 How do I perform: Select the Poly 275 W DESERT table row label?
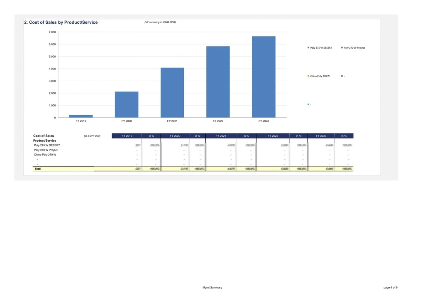click(x=47, y=146)
